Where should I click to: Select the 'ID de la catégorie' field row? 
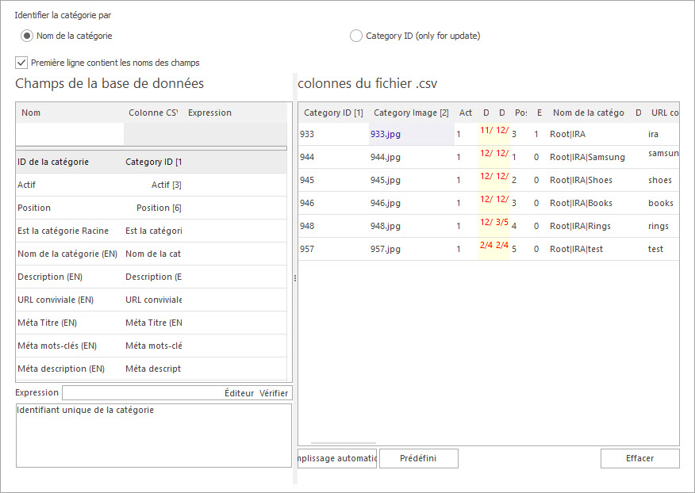tap(152, 162)
